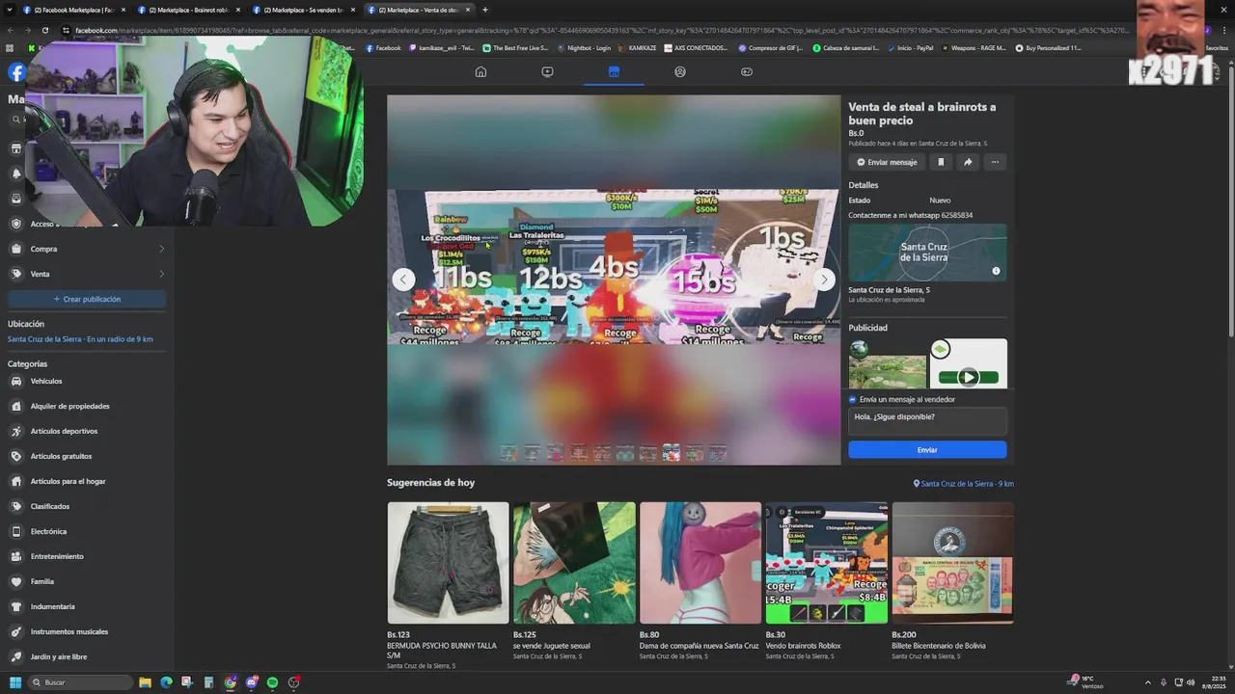Screen dimensions: 1235x694
Task: Show previous listing photo with left arrow
Action: coord(403,280)
